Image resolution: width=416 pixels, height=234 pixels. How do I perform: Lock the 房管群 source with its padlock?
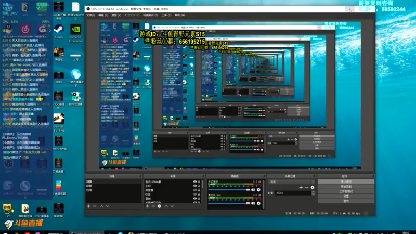click(199, 190)
